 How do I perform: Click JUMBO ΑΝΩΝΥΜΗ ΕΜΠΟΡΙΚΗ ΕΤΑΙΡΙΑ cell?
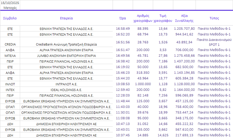66,56
